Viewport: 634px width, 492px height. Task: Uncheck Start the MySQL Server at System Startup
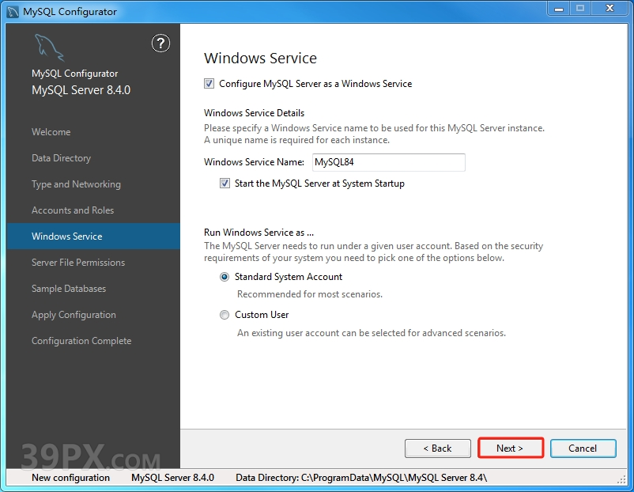pos(225,184)
